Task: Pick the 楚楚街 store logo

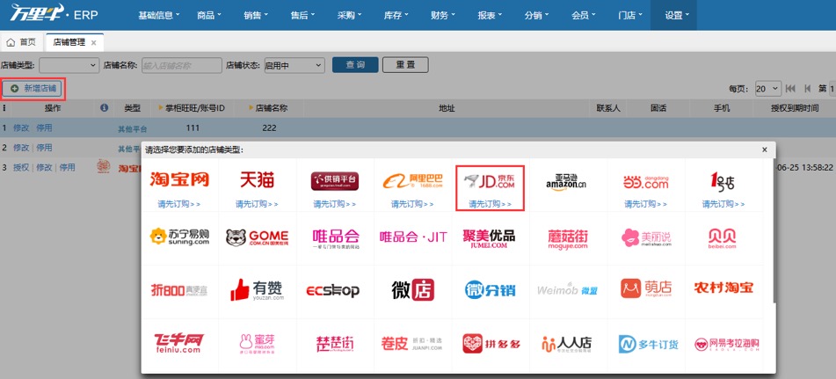Action: pyautogui.click(x=335, y=344)
